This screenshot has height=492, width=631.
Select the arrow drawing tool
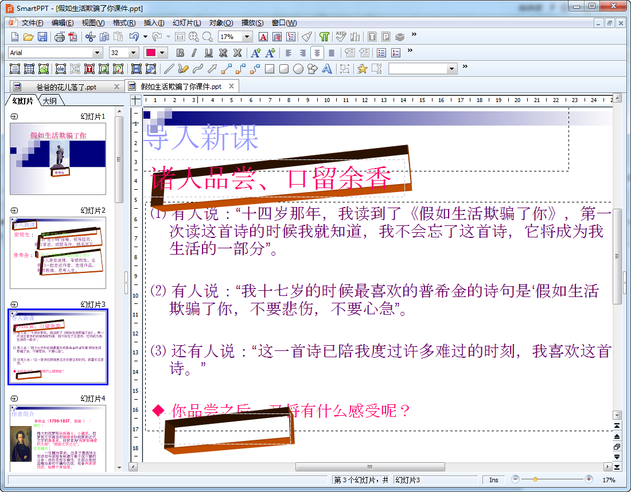click(212, 69)
